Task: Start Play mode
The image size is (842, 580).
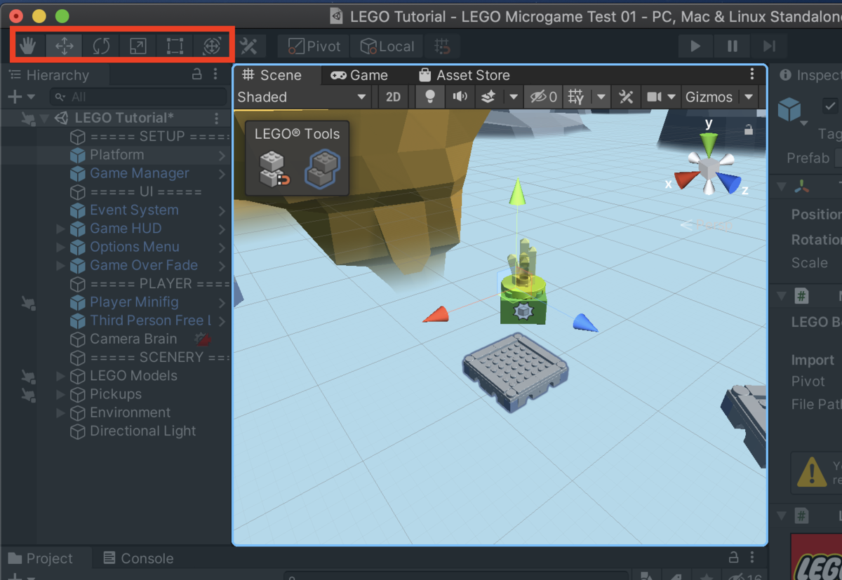Action: (695, 46)
